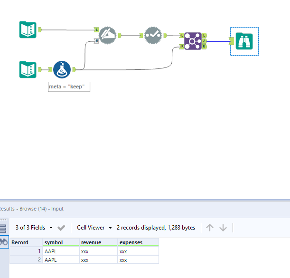Select revenue xxx cell in record 1
Image resolution: width=290 pixels, height=278 pixels.
(99, 251)
